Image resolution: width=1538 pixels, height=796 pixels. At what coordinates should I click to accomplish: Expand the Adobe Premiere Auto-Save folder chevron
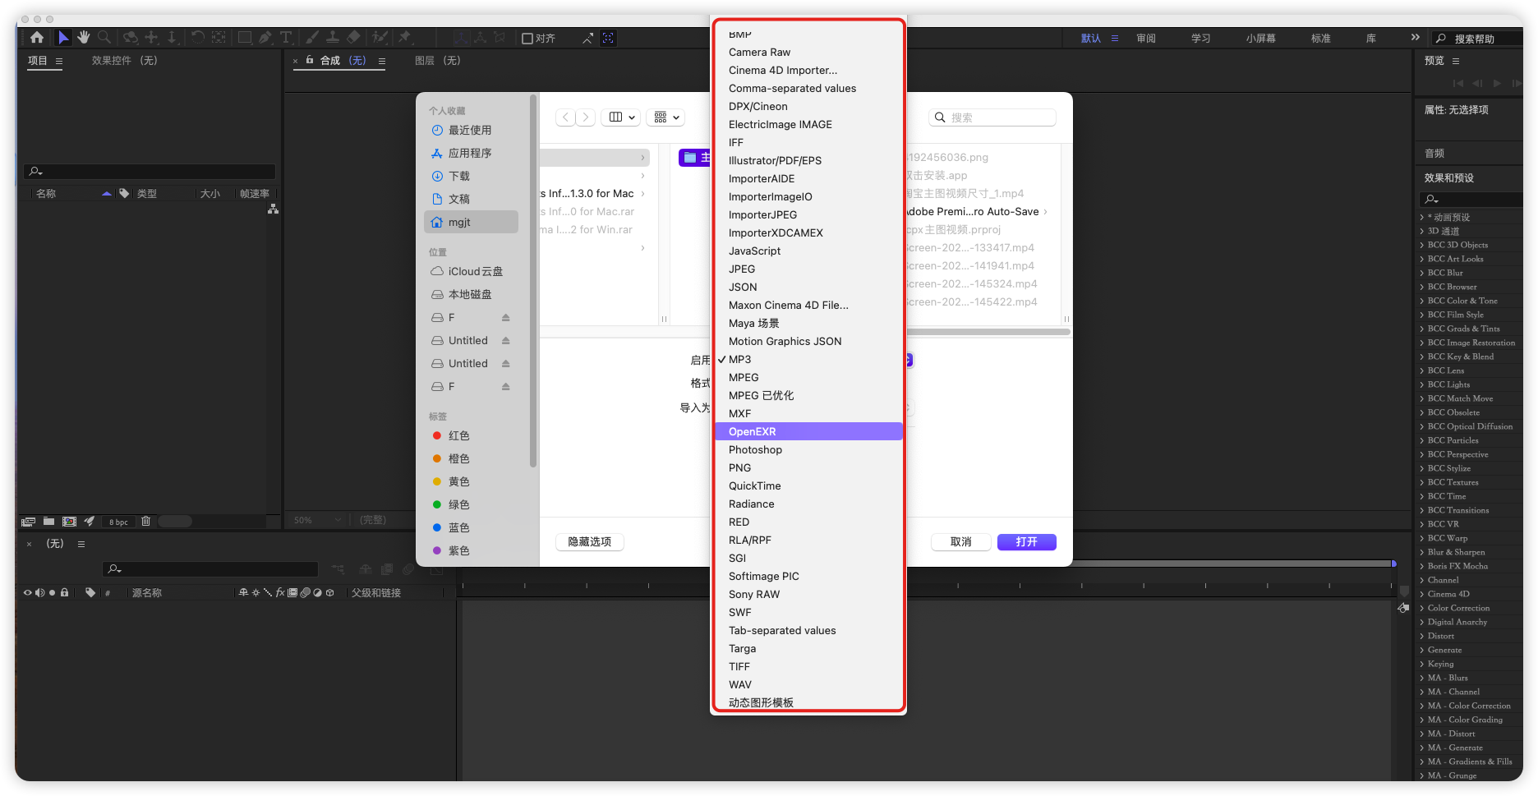(x=1045, y=212)
